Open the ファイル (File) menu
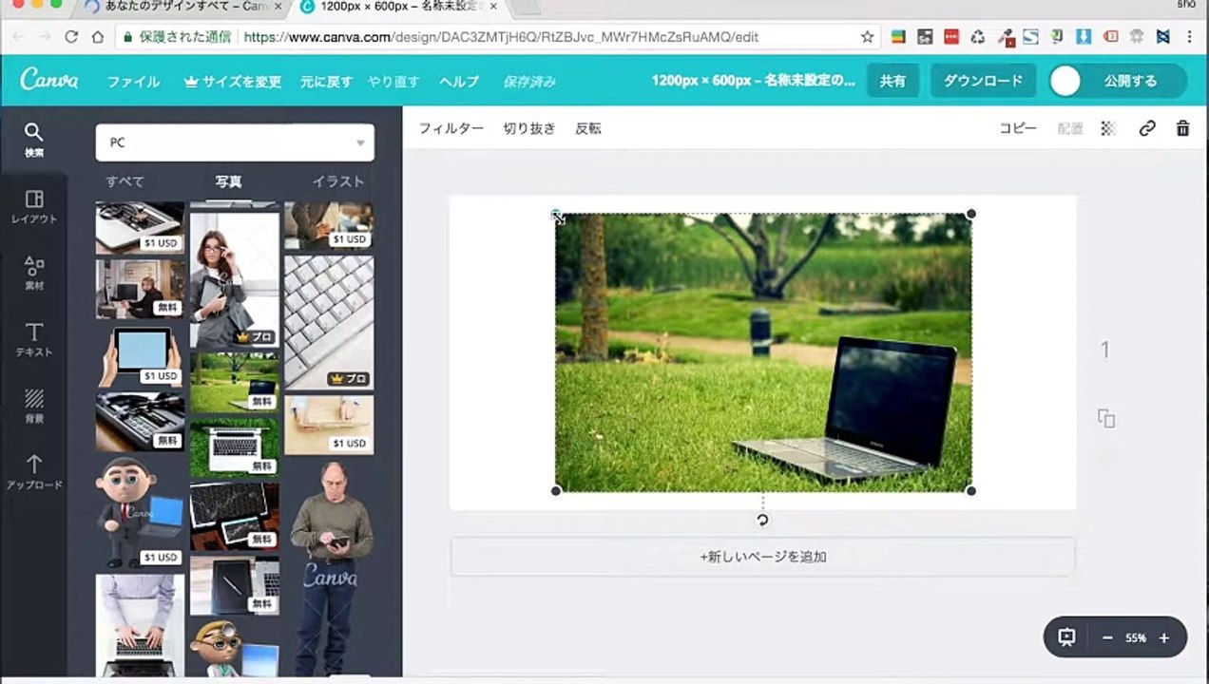 [133, 82]
